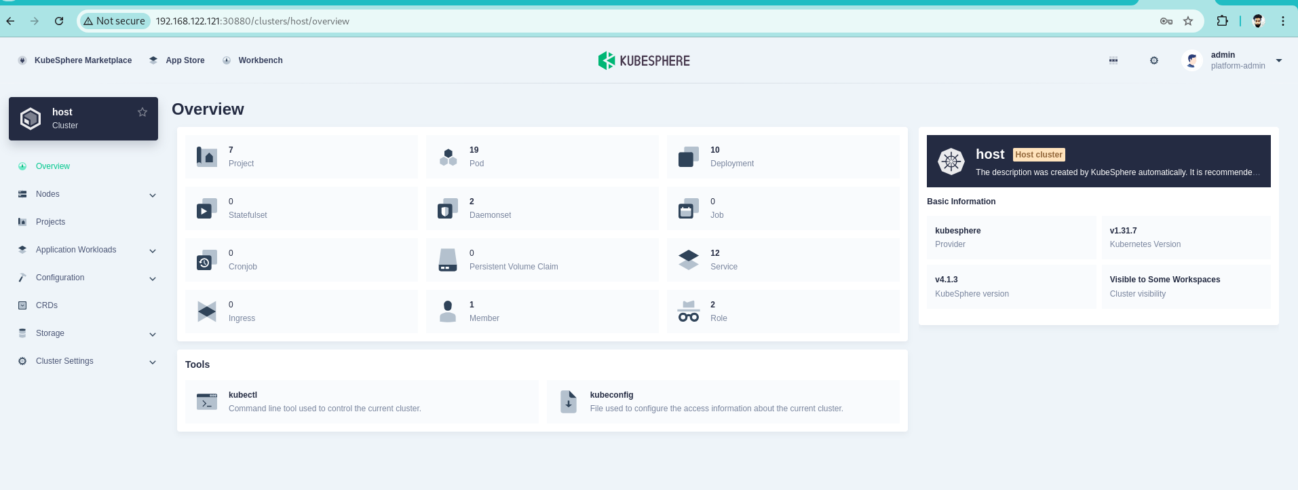Go back with the browser back arrow

click(x=10, y=21)
